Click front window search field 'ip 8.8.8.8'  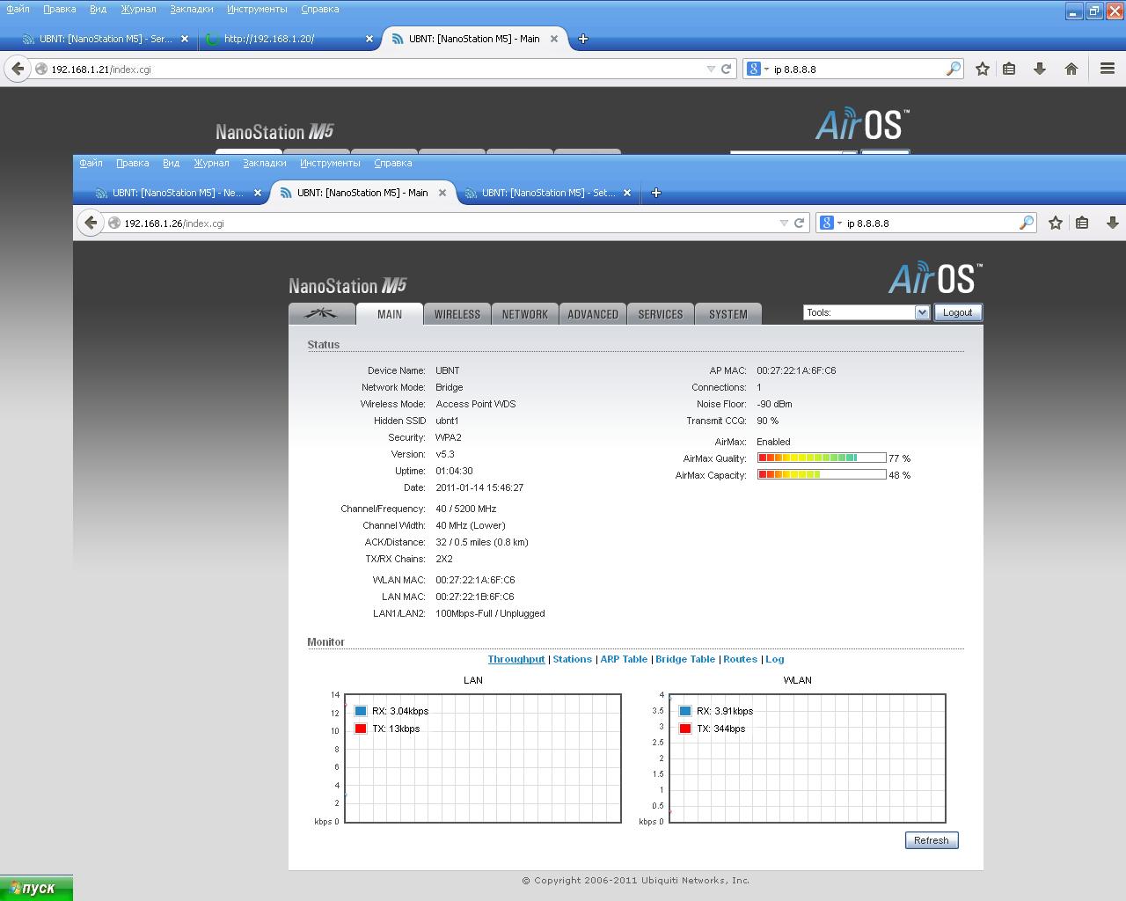coord(928,223)
